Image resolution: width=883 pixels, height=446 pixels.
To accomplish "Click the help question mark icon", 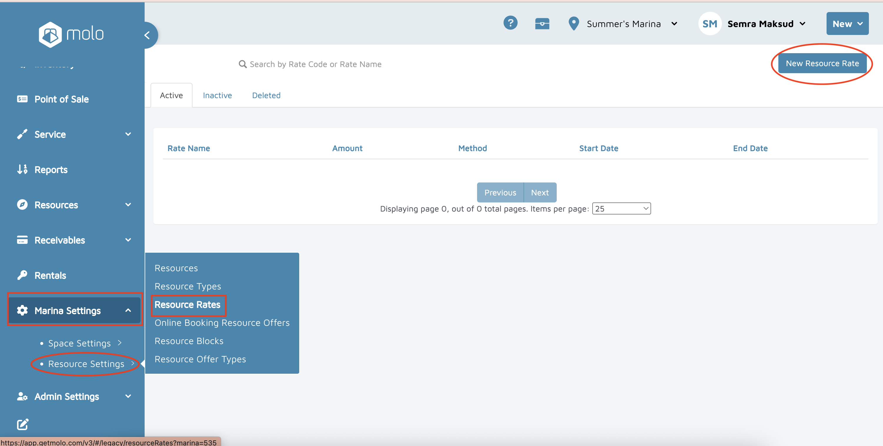I will (x=510, y=23).
